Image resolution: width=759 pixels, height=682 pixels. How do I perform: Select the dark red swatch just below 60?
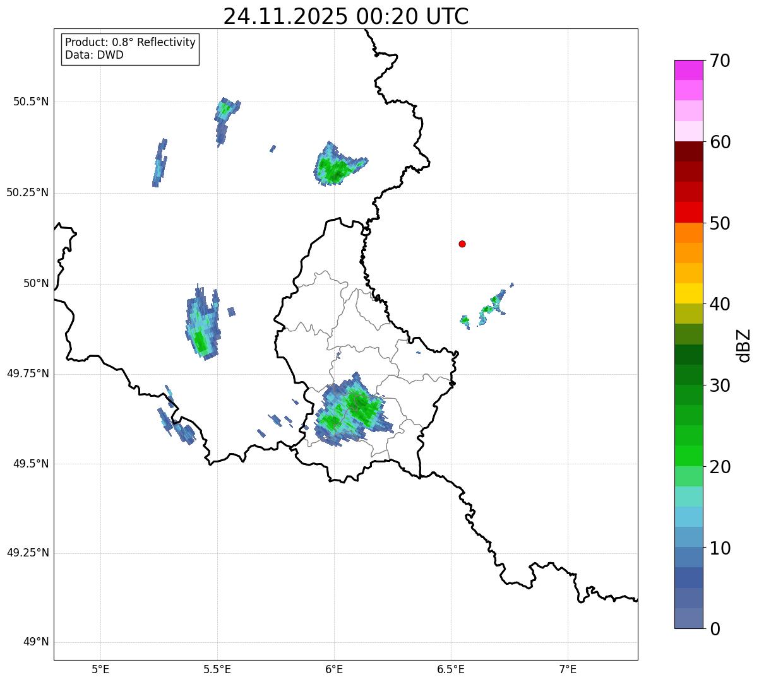tap(688, 151)
